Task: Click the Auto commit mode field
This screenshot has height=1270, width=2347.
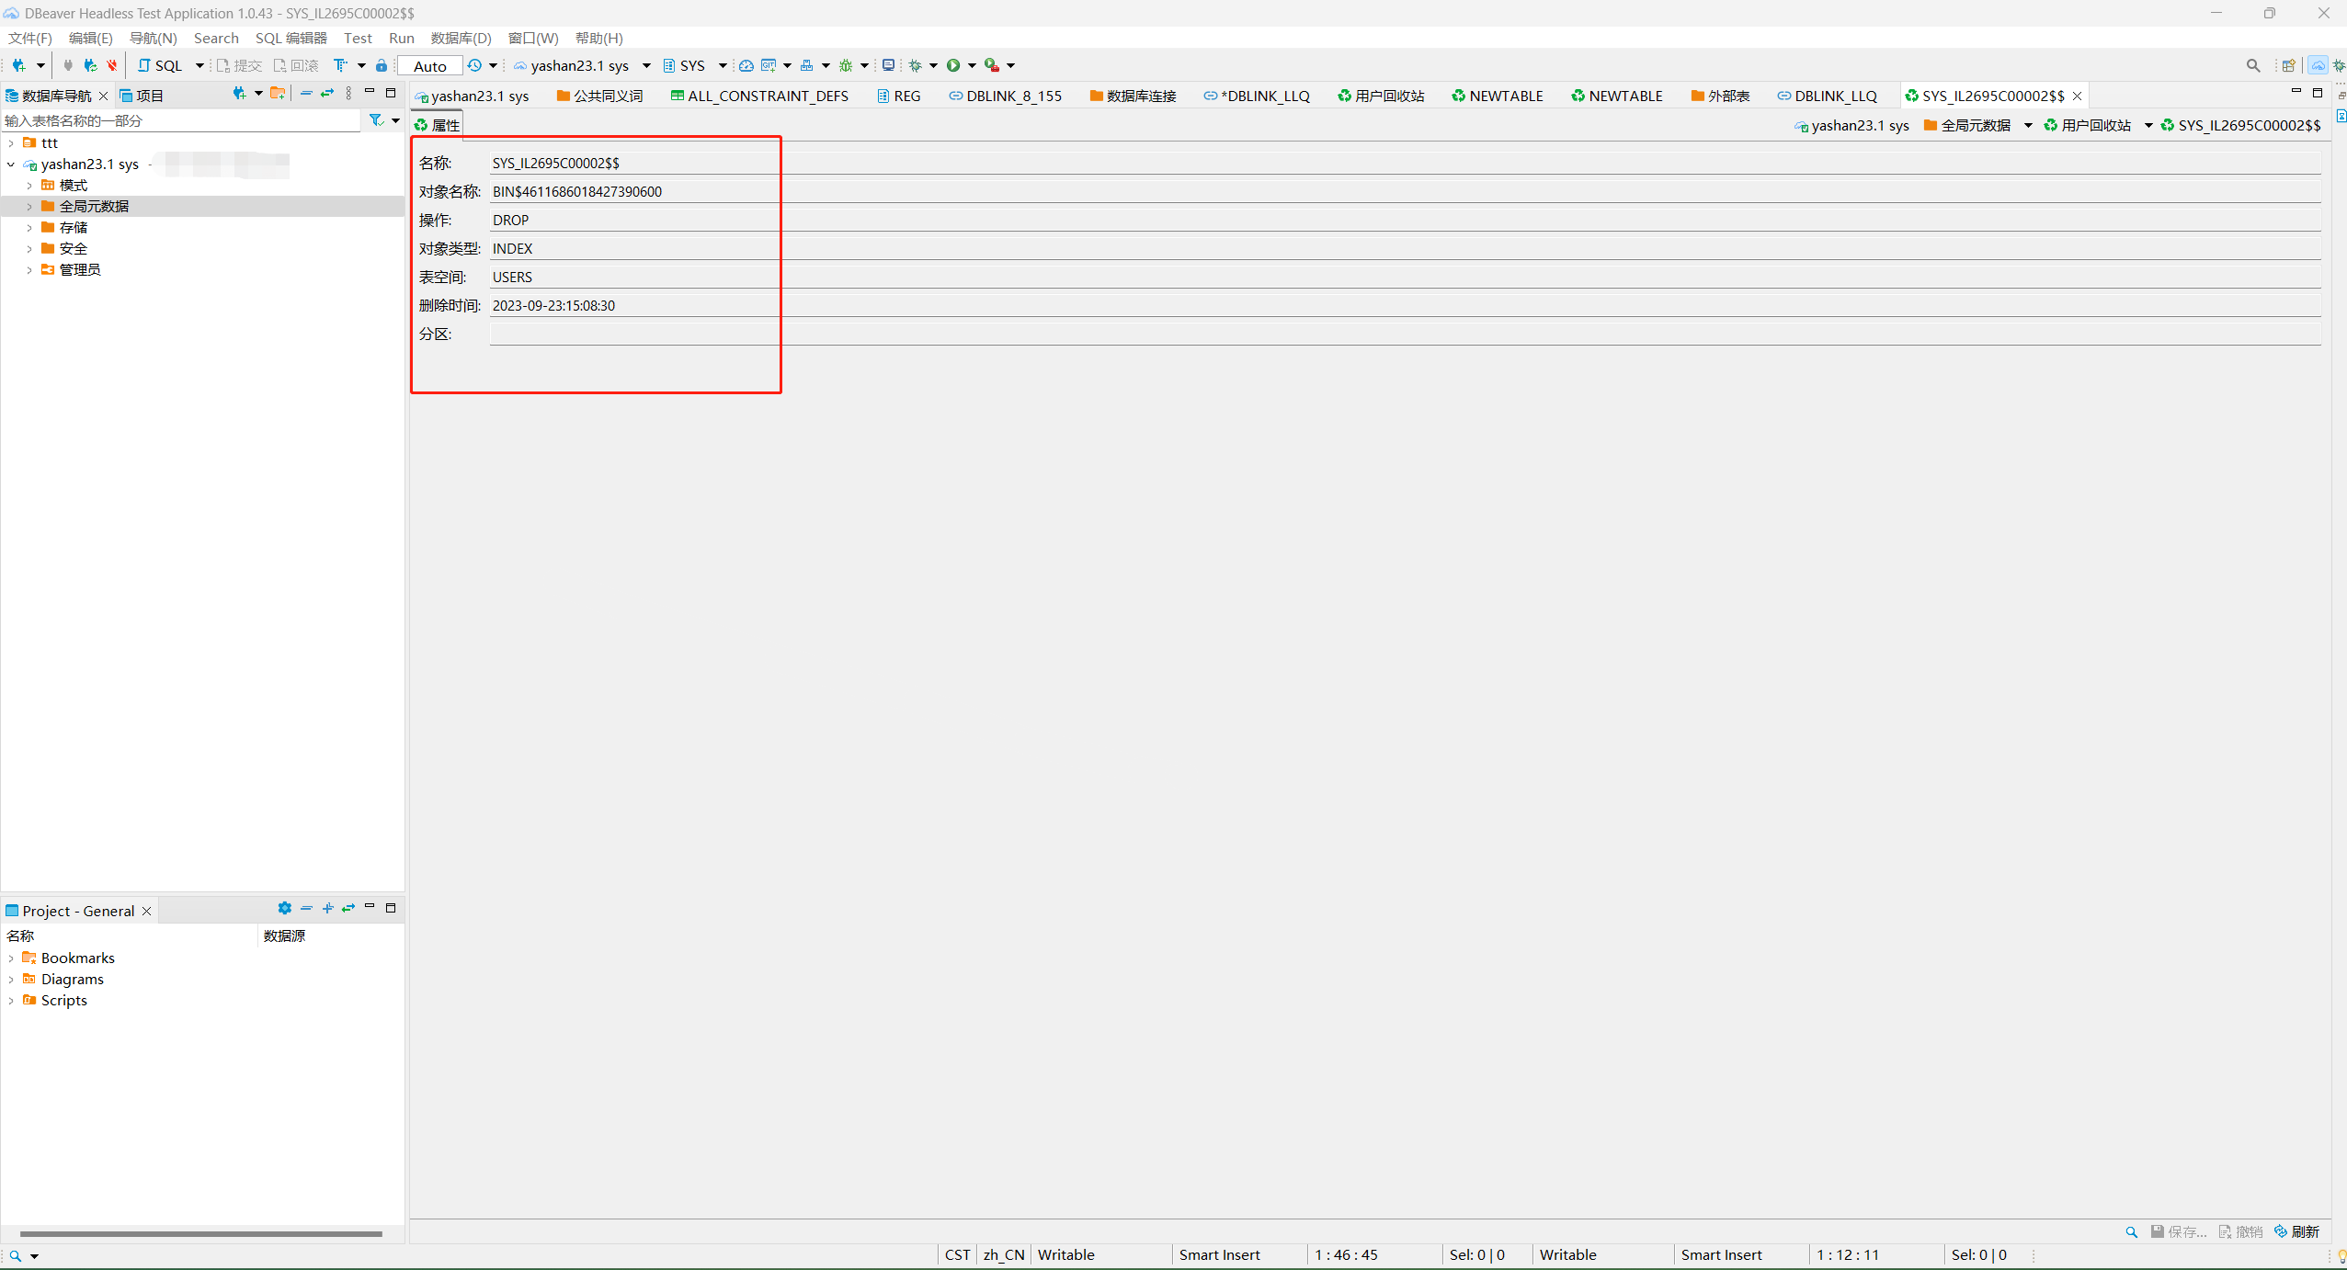Action: [x=430, y=65]
